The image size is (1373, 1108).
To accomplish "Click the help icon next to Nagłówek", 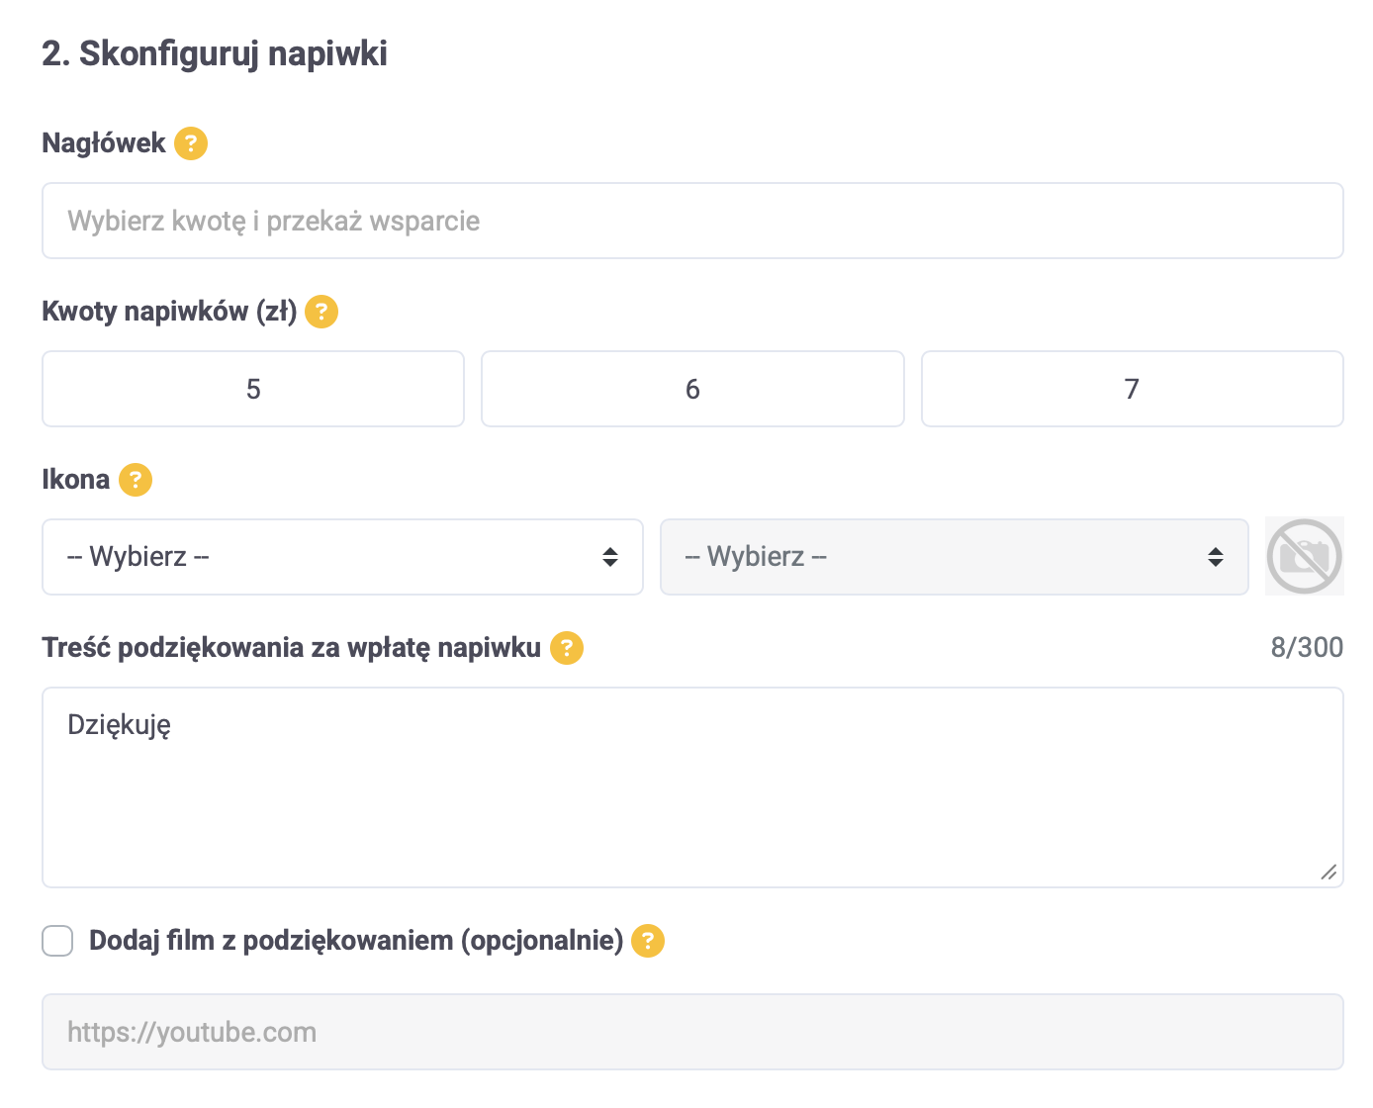I will coord(191,143).
